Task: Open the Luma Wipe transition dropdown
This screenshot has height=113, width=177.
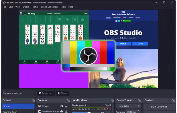Action: pos(128,106)
